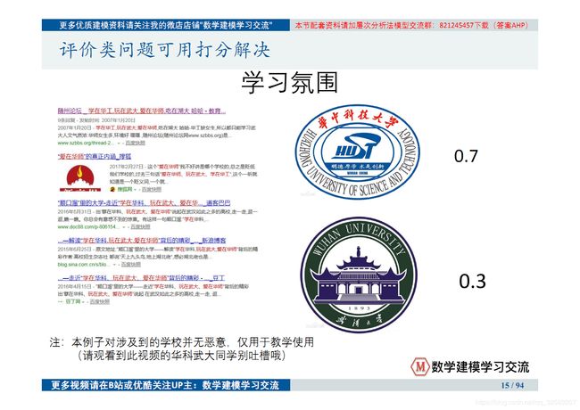Click the www.szbbs.org/thread-2 URL
Viewport: 580px width, 410px height.
tap(86, 143)
